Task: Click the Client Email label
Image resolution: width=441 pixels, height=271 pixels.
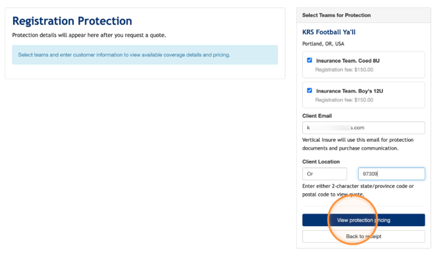Action: point(317,116)
